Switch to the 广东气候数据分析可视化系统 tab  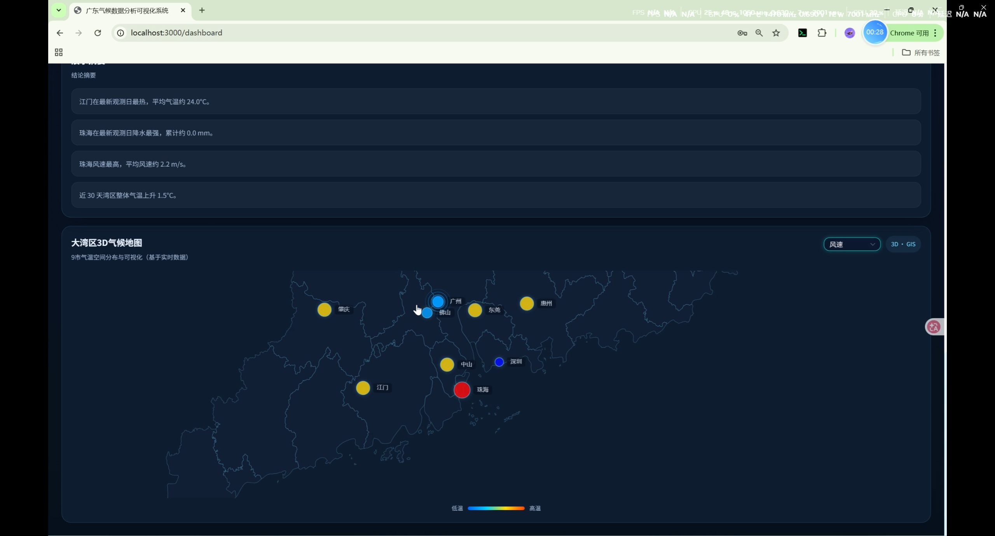pyautogui.click(x=127, y=10)
